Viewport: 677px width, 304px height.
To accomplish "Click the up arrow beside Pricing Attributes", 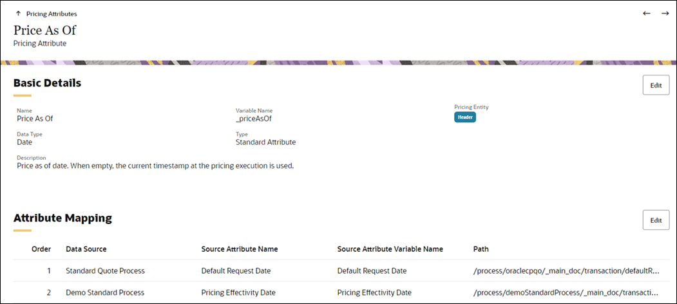I will click(x=18, y=14).
